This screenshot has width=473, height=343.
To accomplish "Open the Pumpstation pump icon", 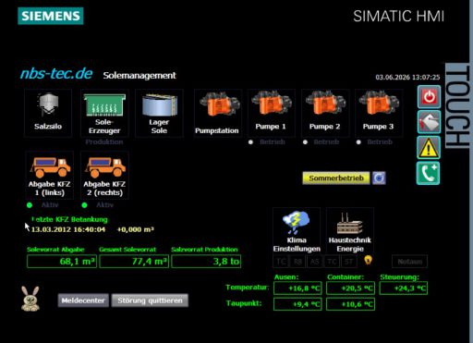I will (218, 113).
